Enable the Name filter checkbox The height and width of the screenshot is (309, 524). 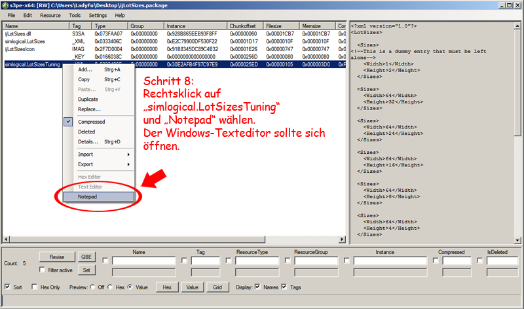click(x=105, y=261)
